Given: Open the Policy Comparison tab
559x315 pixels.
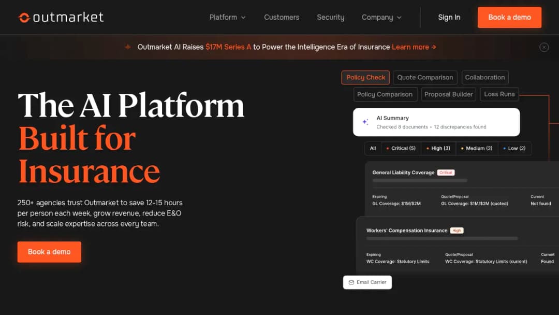Looking at the screenshot, I should (385, 94).
